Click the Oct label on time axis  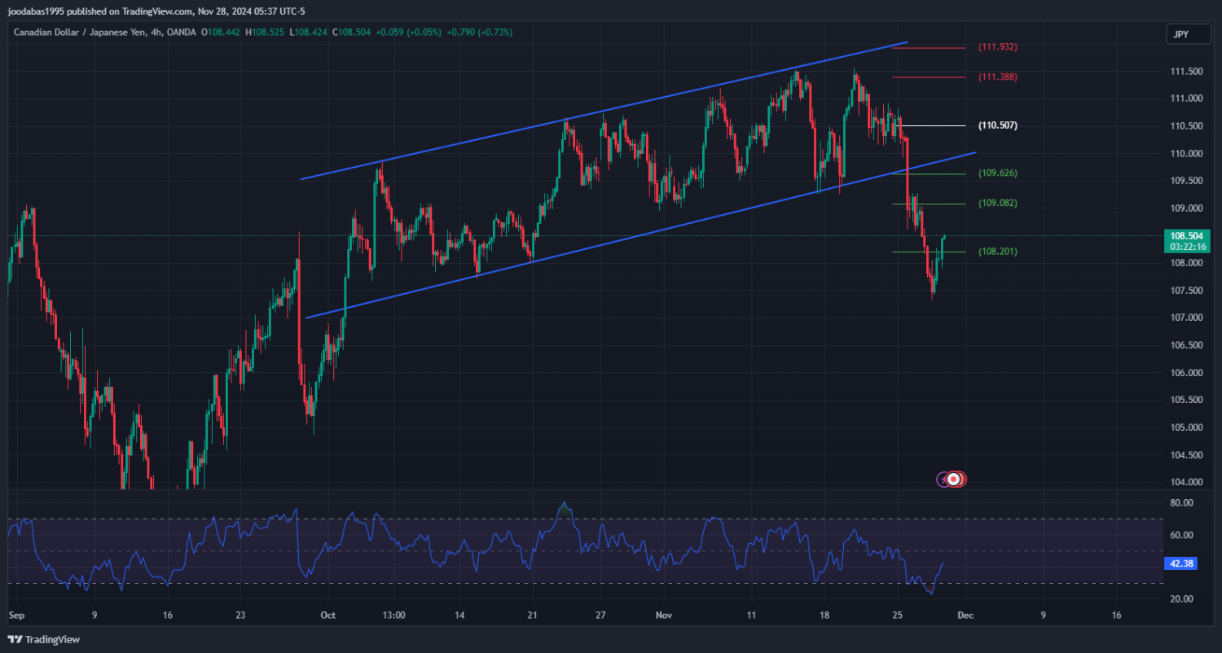point(327,616)
